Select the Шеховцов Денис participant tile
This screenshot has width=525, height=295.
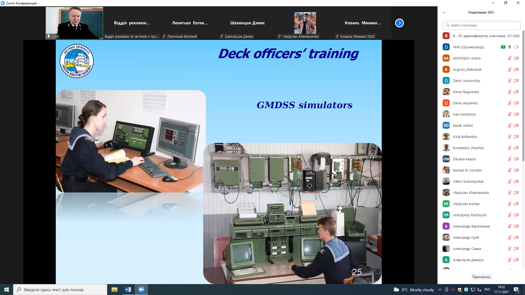(x=247, y=23)
